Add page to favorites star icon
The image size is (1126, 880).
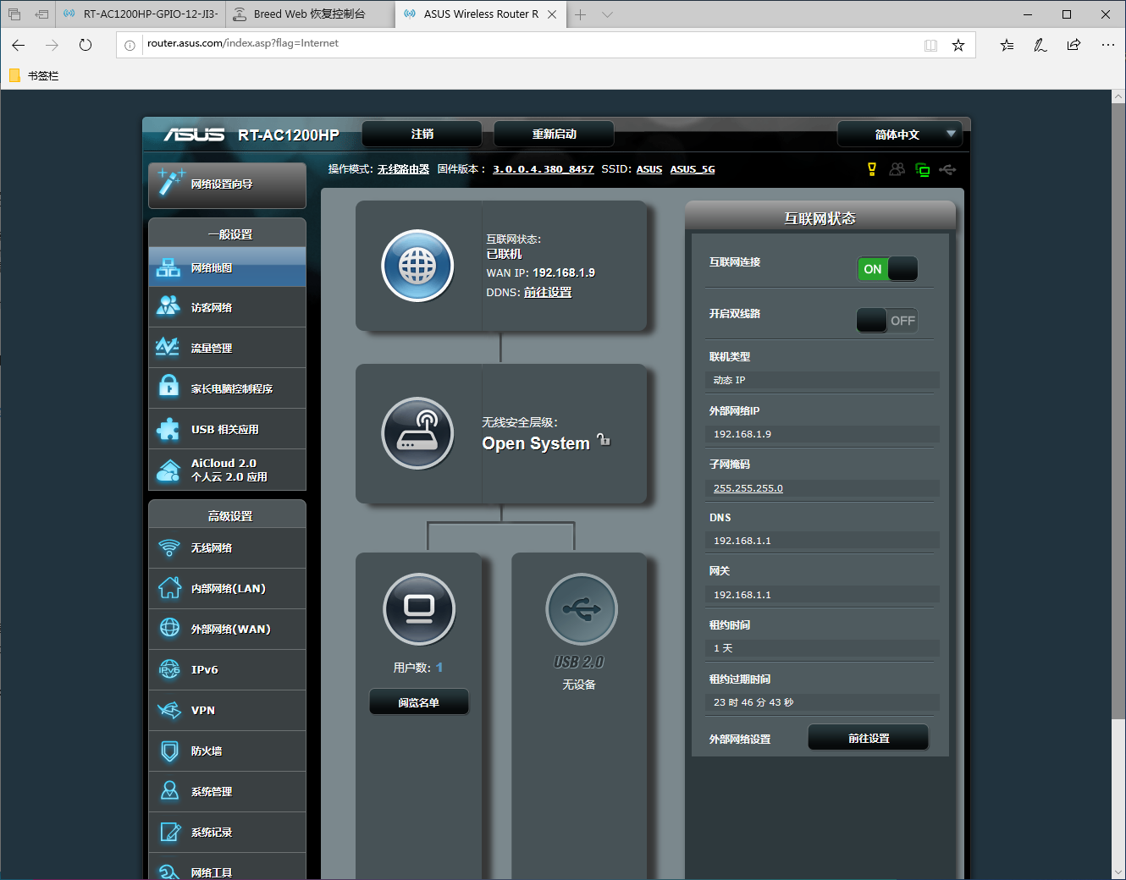coord(958,45)
